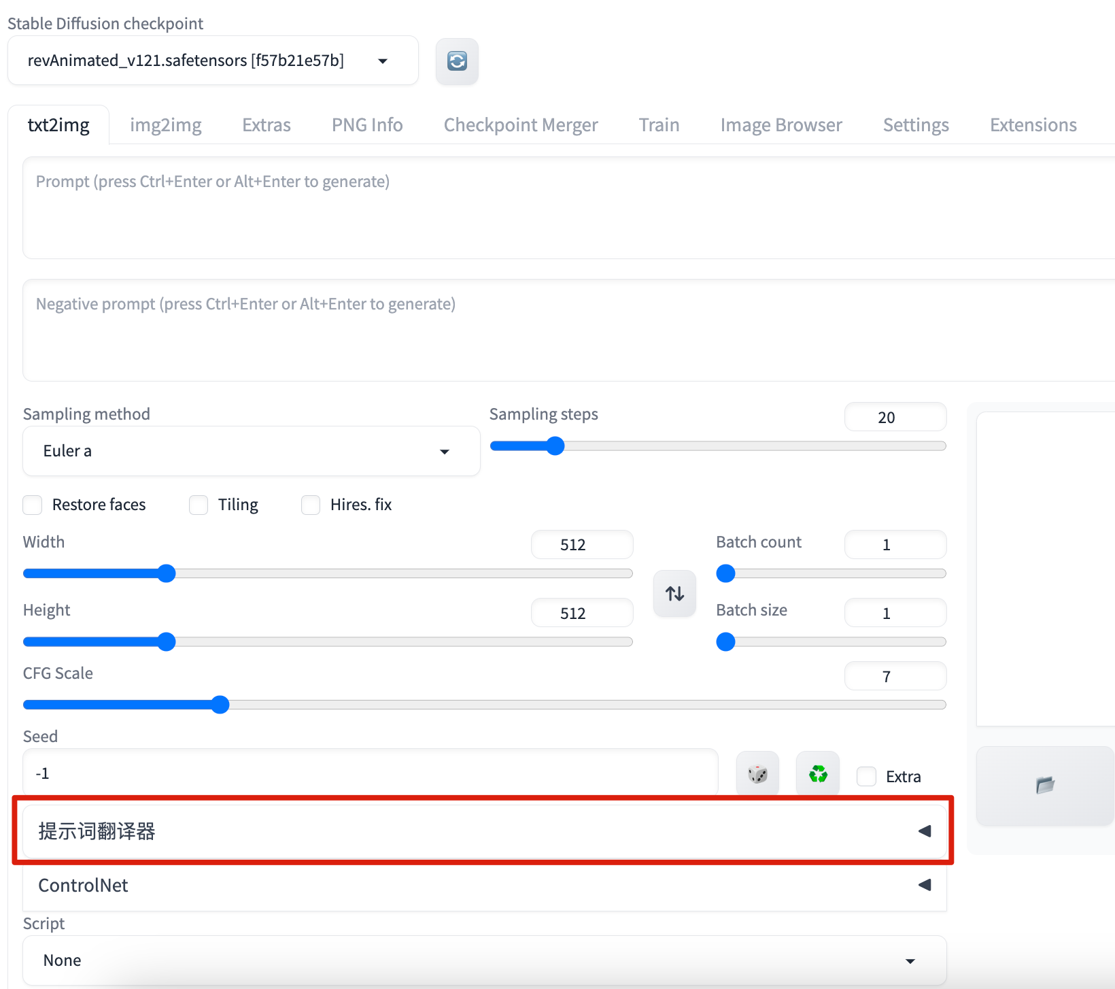Open the PNG Info tab
Viewport: 1115px width, 989px height.
367,125
